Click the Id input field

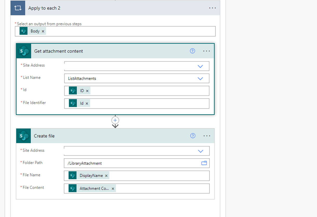click(x=137, y=91)
